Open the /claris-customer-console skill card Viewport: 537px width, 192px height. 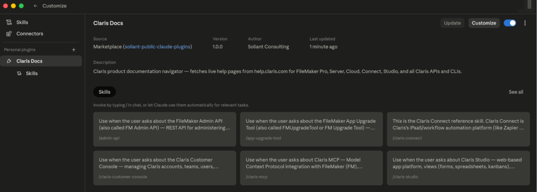point(165,168)
